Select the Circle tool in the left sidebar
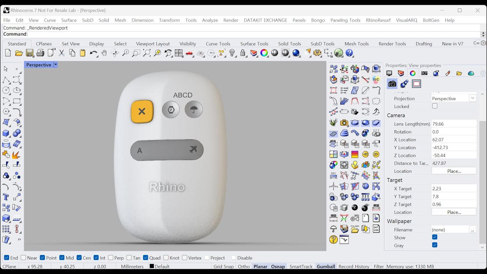The image size is (487, 274). [6, 91]
